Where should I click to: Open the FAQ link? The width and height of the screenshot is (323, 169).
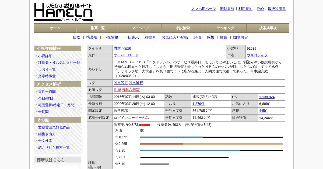tap(260, 9)
